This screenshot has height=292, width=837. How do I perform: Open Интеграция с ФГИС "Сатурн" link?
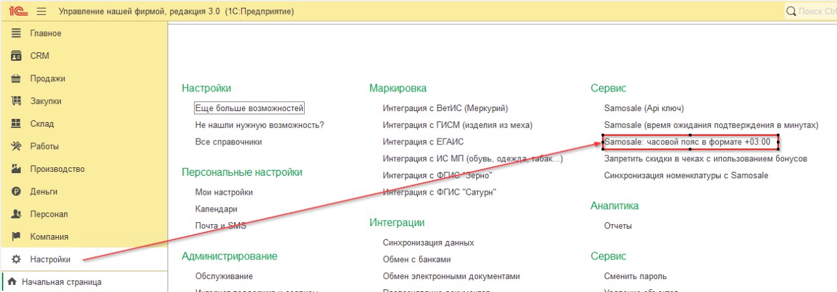[439, 192]
